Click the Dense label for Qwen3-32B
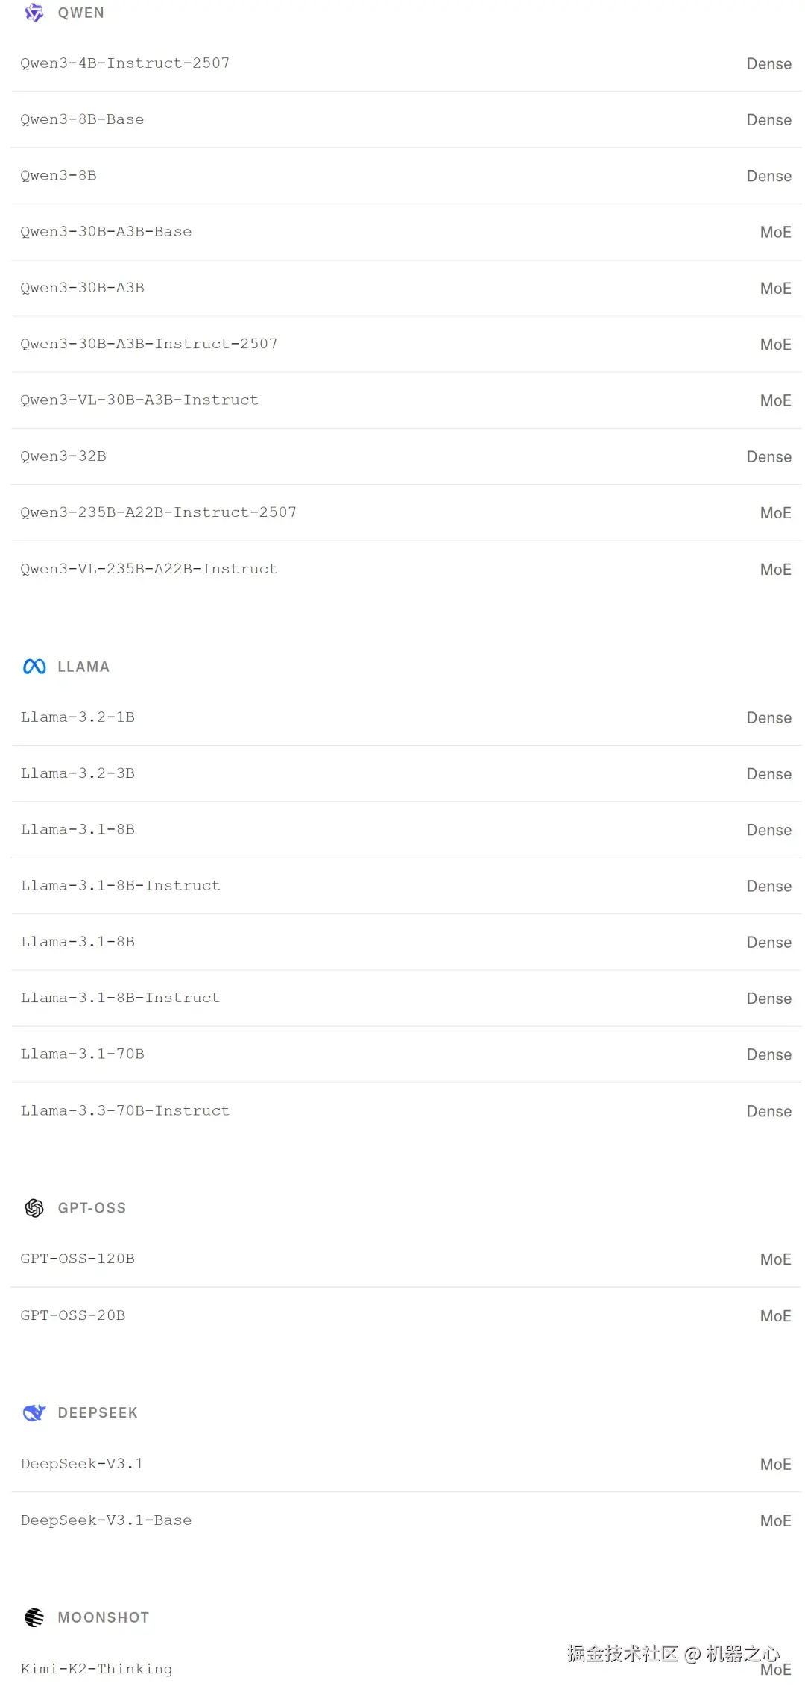 tap(768, 456)
